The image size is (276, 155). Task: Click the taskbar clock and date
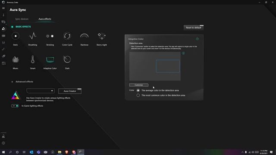click(x=263, y=152)
